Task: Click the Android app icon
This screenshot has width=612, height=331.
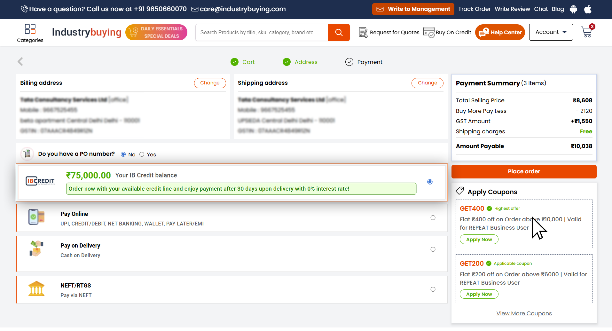Action: click(573, 9)
